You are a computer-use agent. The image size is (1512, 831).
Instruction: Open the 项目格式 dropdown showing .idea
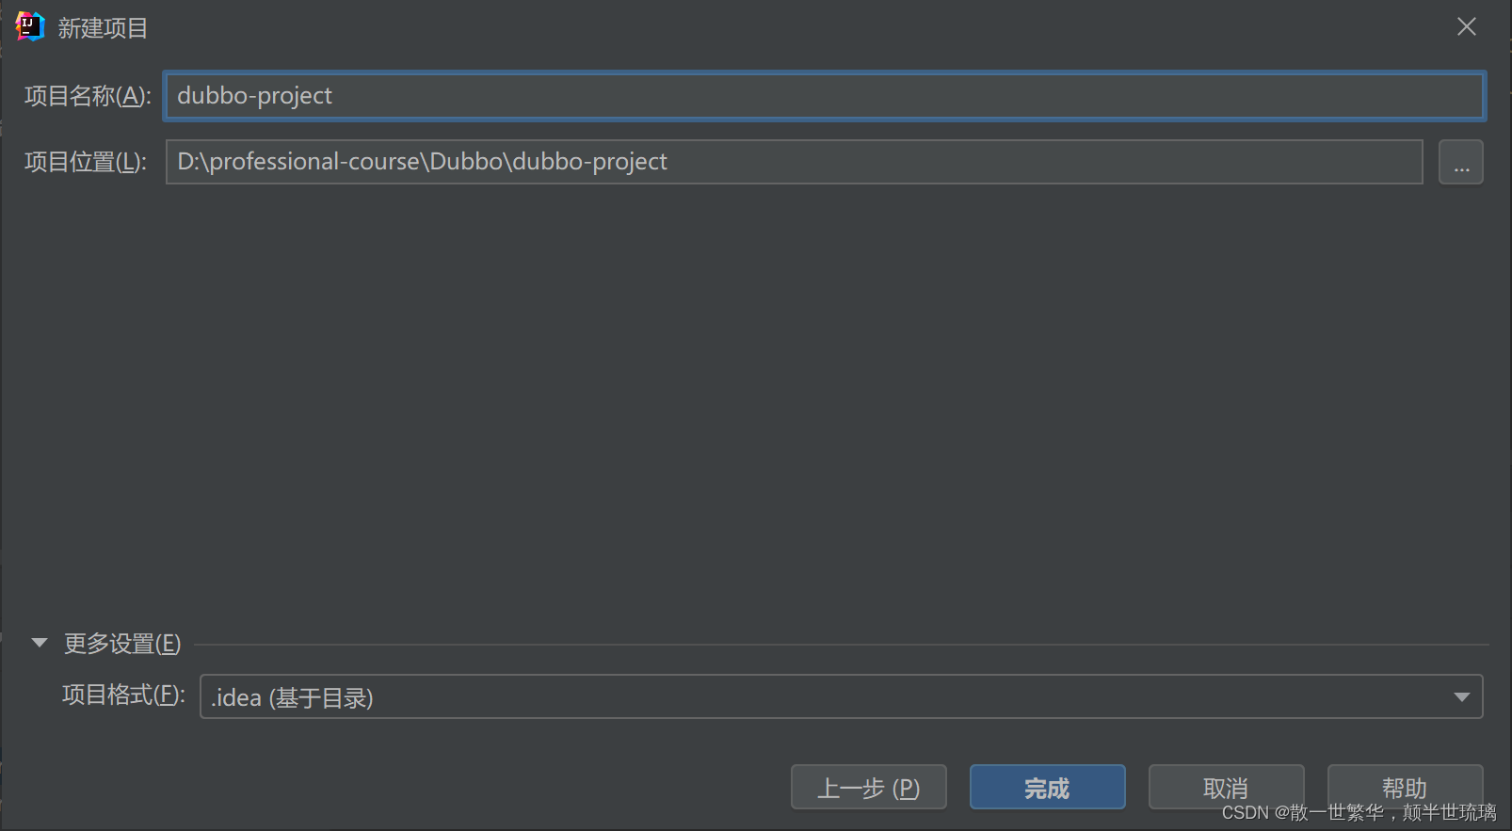842,696
